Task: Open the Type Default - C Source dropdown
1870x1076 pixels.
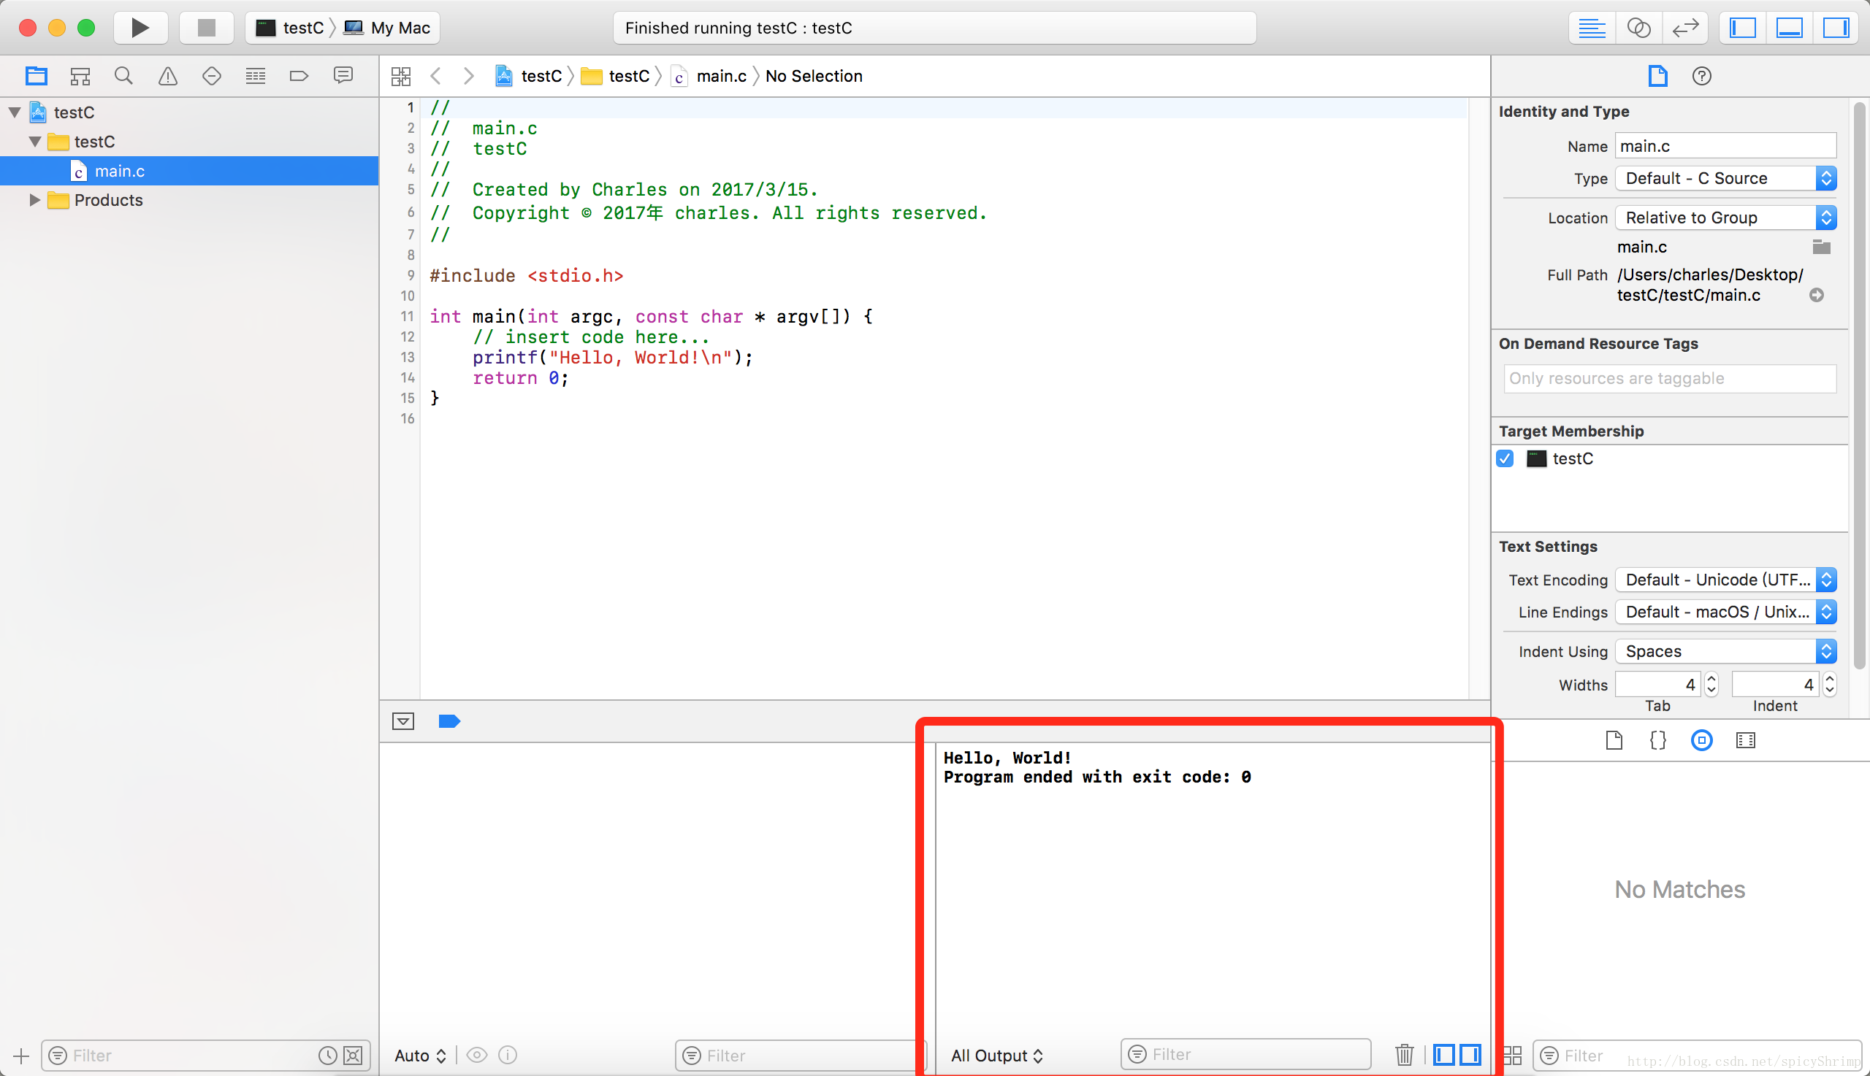Action: pos(1725,178)
